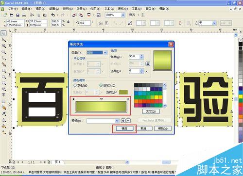
Task: Select the left black gradient end marker
Action: (x=73, y=99)
